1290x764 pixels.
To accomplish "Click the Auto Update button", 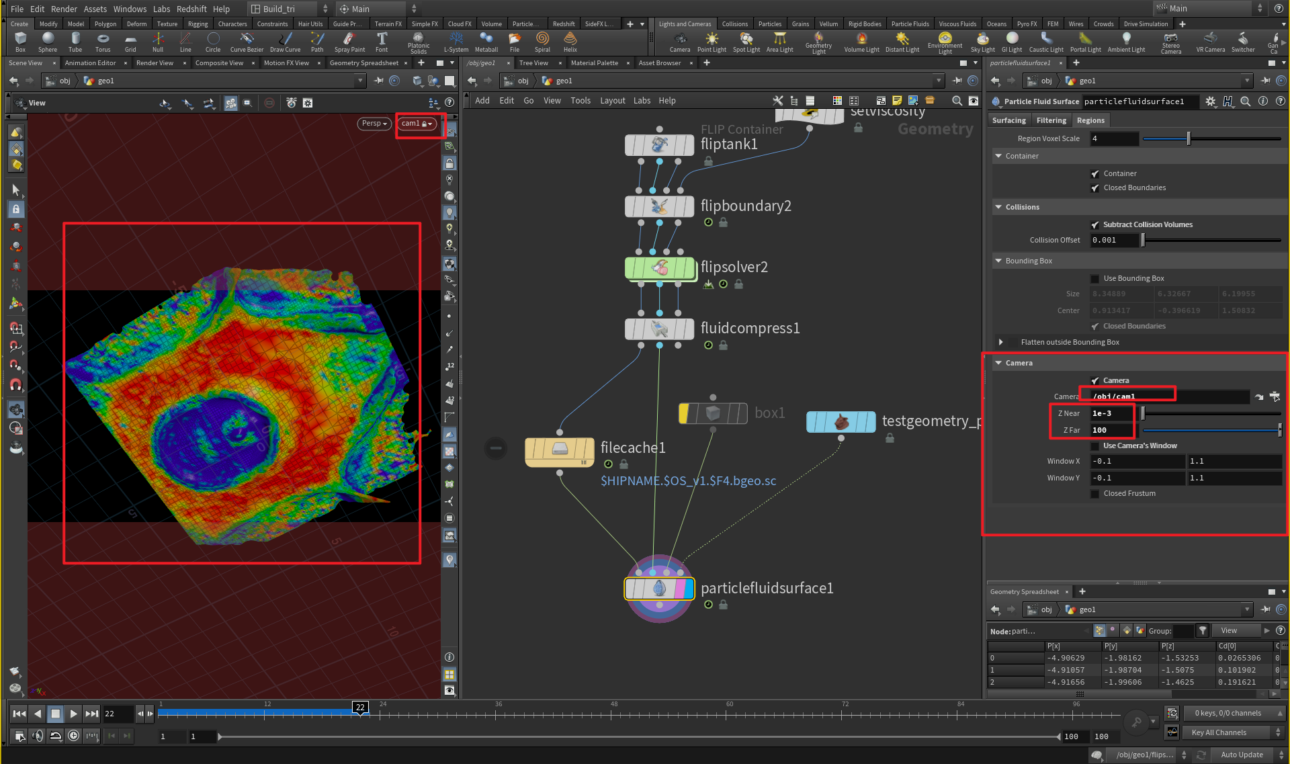I will coord(1242,755).
